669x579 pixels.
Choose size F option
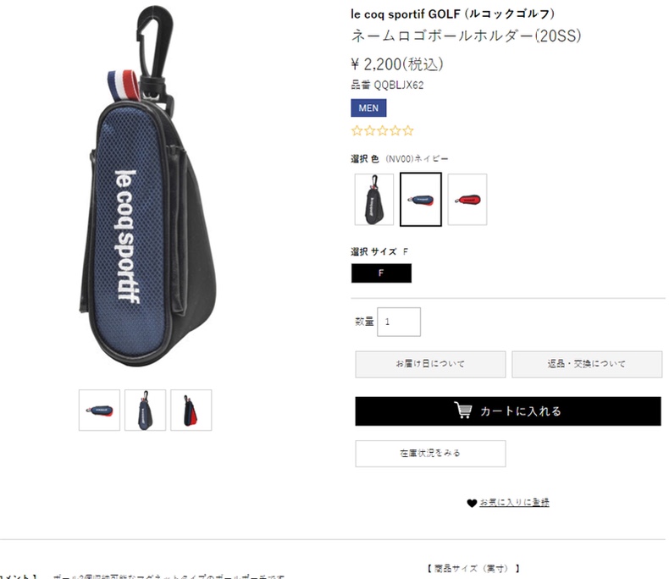(x=381, y=273)
